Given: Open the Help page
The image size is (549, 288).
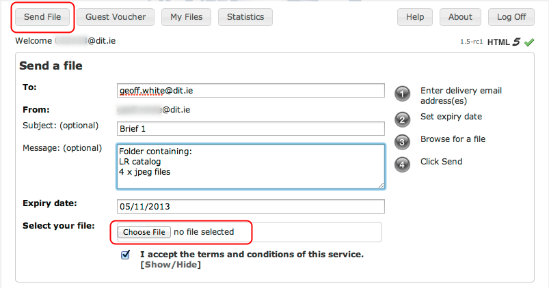Looking at the screenshot, I should click(x=415, y=17).
